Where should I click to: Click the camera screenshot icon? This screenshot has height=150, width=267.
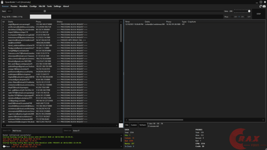pos(264,6)
